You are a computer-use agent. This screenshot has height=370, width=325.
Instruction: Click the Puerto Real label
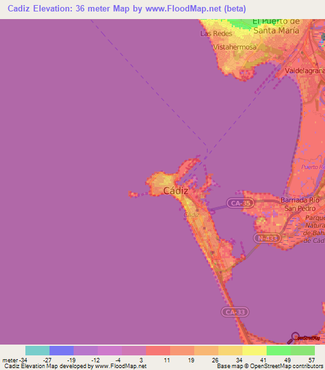[313, 167]
